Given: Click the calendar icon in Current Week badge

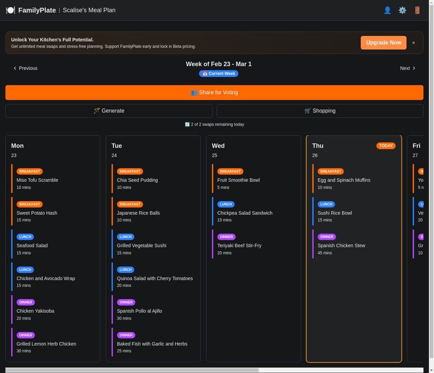Looking at the screenshot, I should [x=204, y=73].
